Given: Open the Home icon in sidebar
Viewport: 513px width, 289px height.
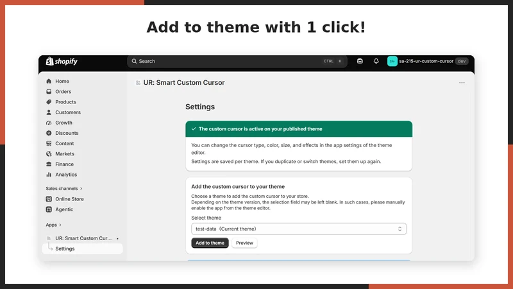Looking at the screenshot, I should coord(49,81).
